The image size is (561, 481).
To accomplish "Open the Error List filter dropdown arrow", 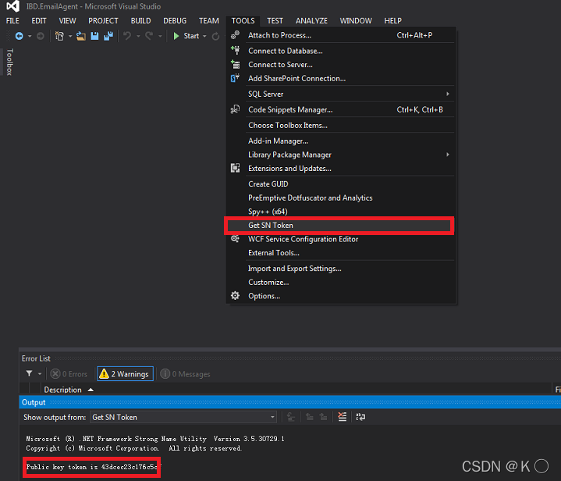I will 40,374.
